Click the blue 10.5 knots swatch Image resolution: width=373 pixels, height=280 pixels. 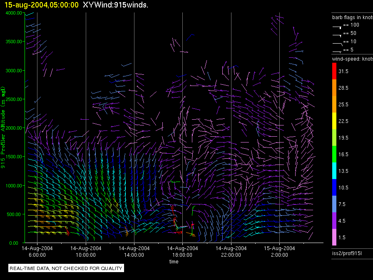coord(334,187)
